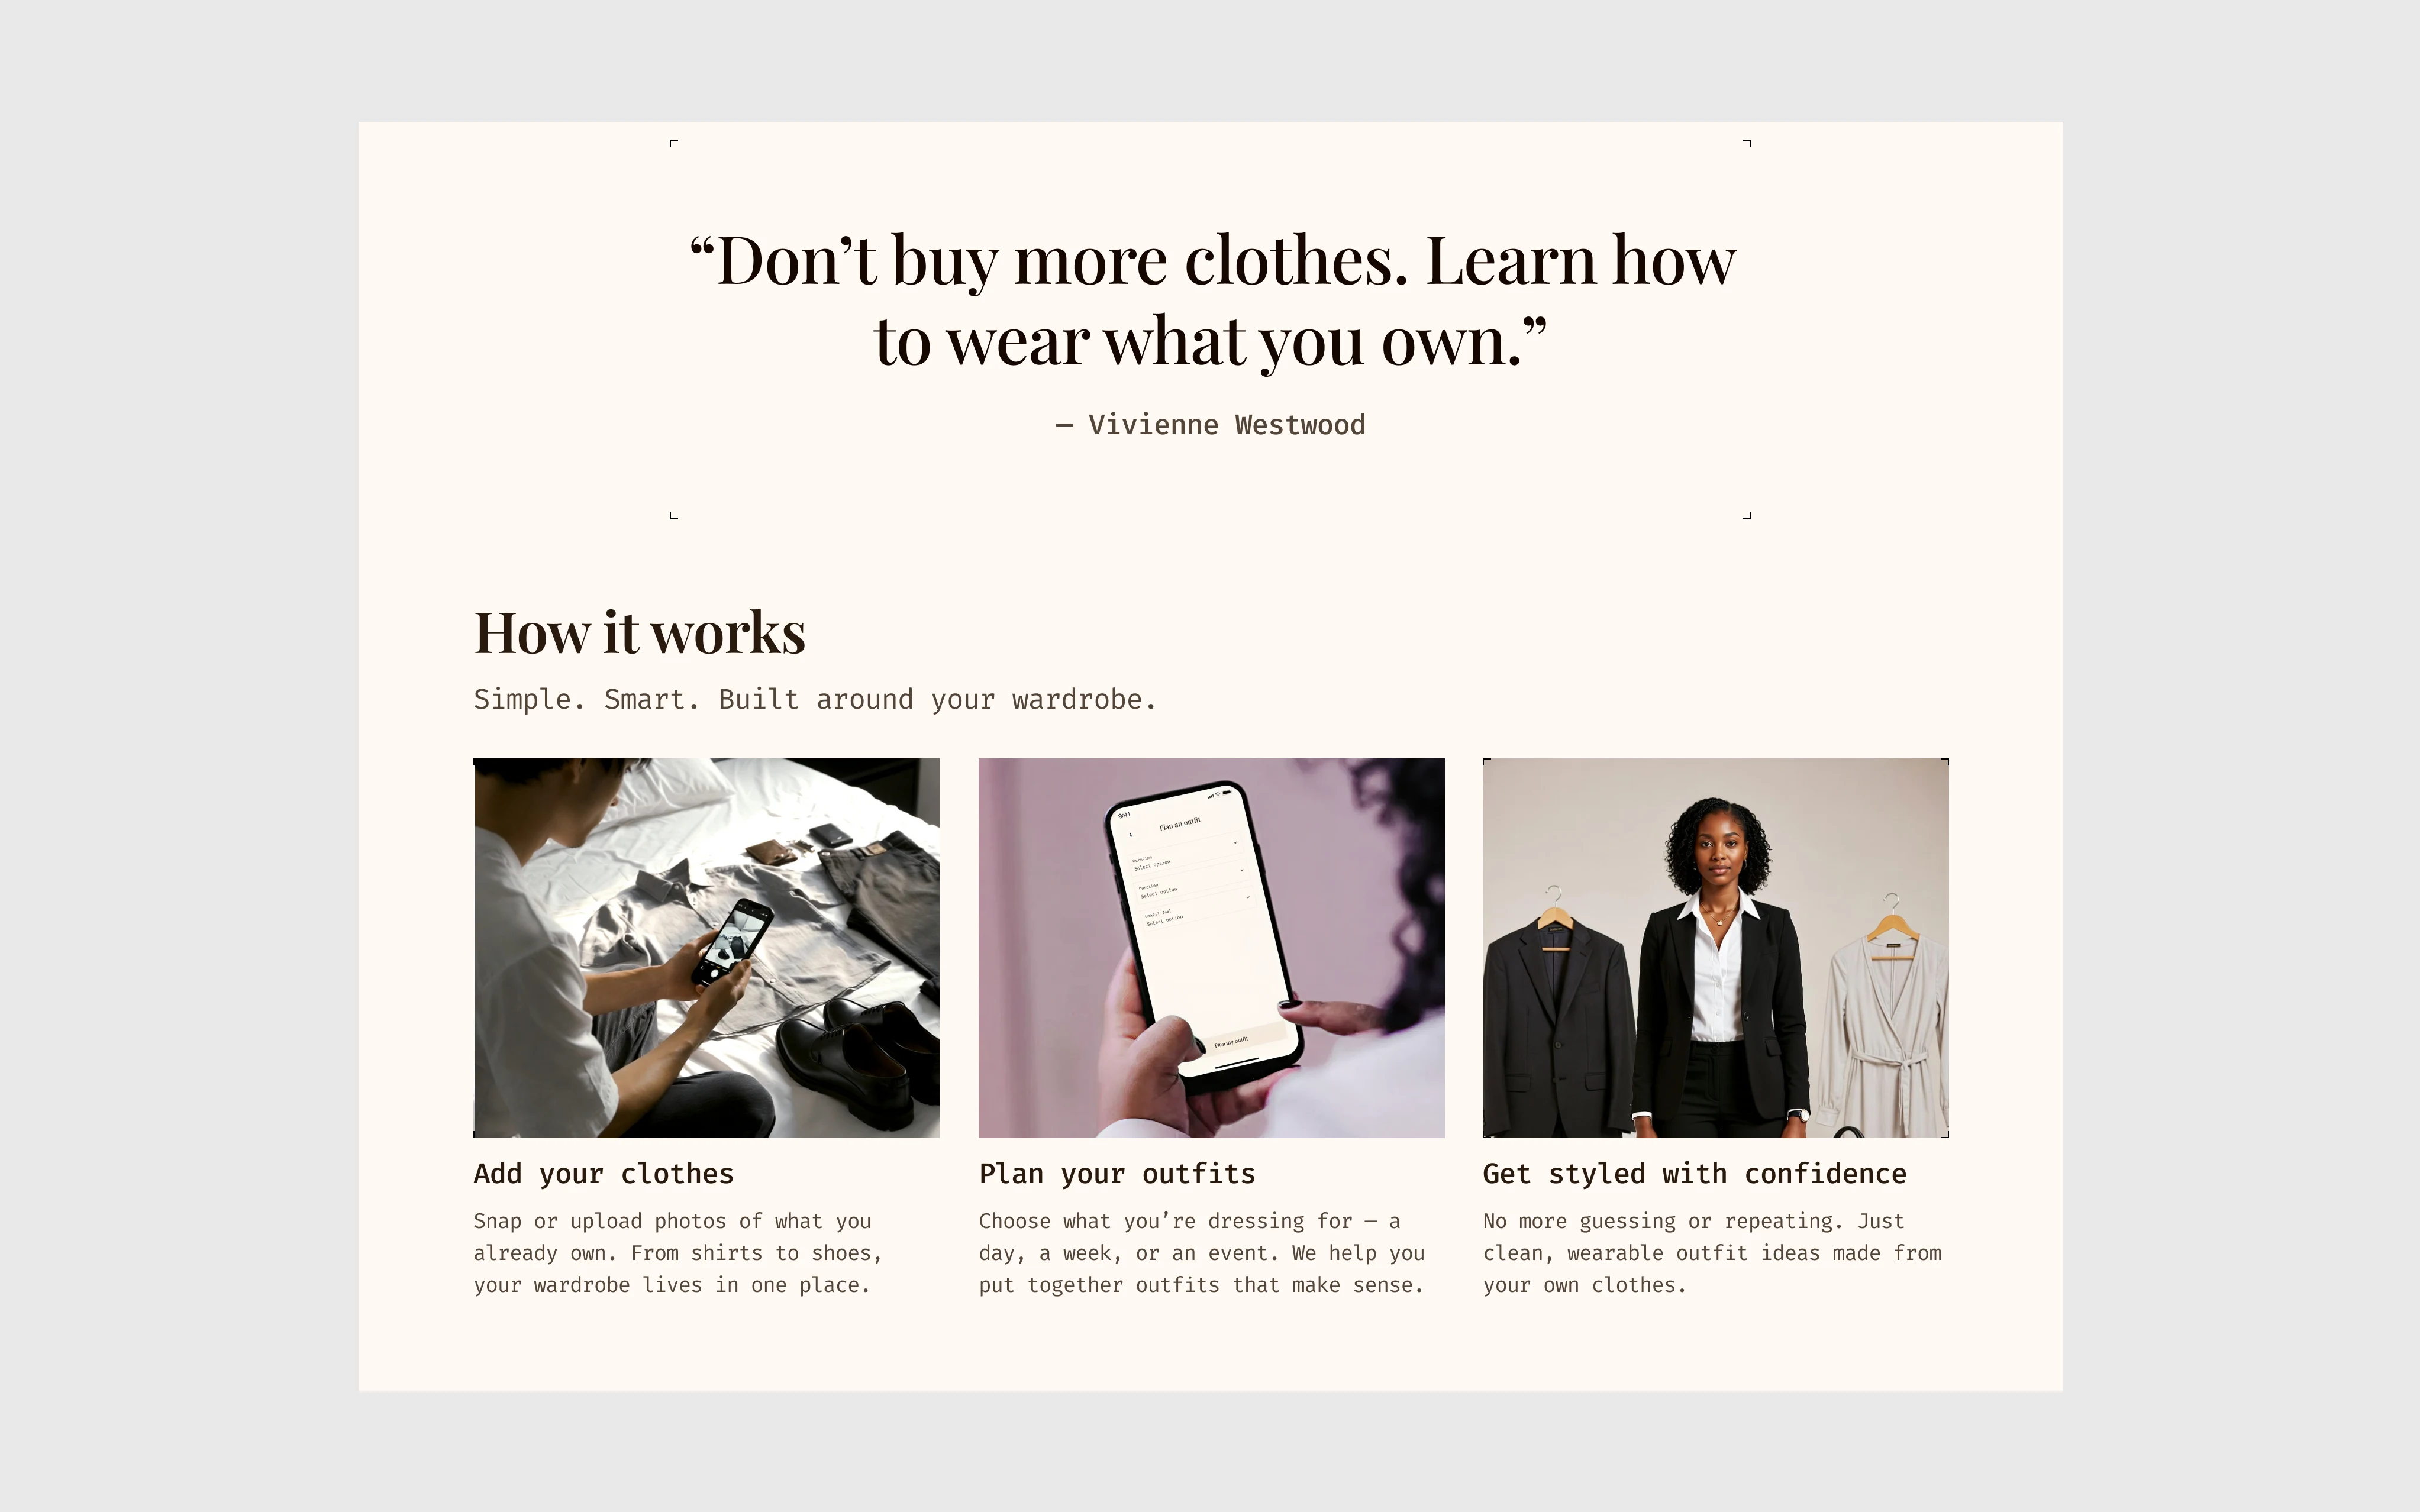Select the "Simple. Smart. Built around your wardrobe." subtitle

pyautogui.click(x=815, y=699)
